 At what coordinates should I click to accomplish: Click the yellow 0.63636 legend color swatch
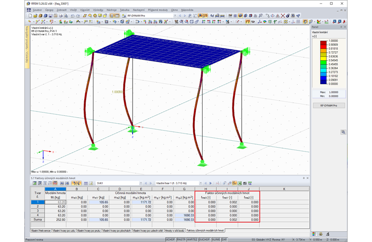coord(323,58)
